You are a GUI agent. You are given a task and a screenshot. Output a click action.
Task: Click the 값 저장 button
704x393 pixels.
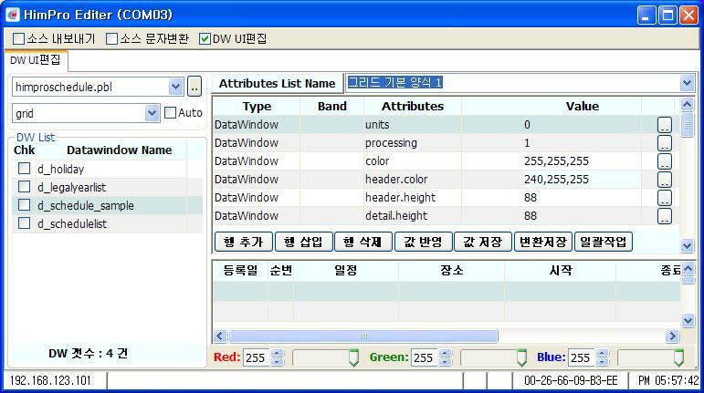click(x=483, y=242)
